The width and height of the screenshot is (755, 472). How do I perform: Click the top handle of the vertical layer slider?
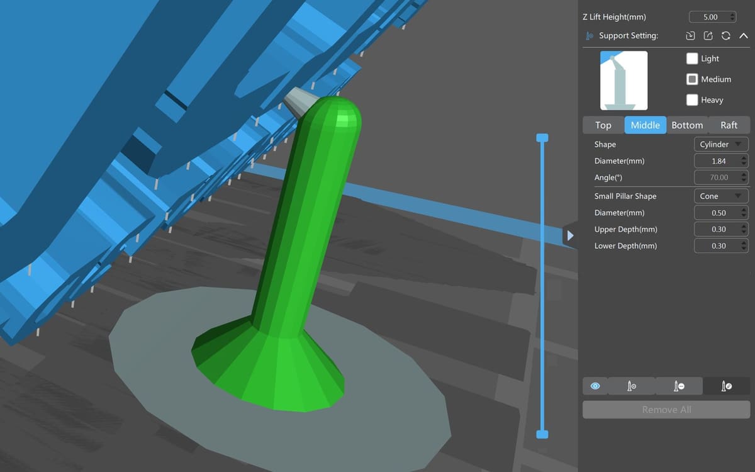[x=542, y=138]
